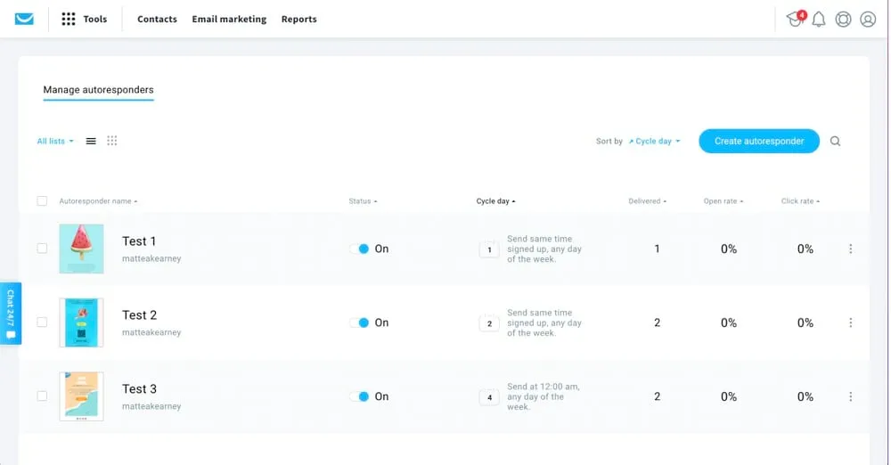Tick the select-all autoresponders checkbox
The width and height of the screenshot is (891, 465).
42,201
